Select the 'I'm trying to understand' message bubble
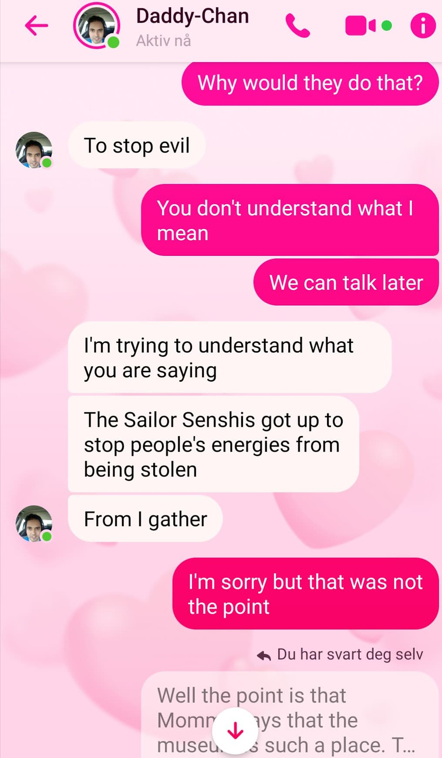Screen dimensions: 442x758 pos(230,358)
